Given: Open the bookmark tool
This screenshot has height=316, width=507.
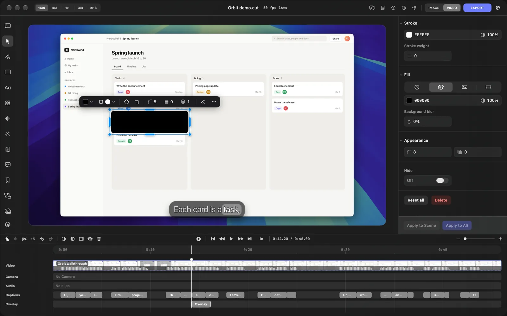Looking at the screenshot, I should tap(8, 180).
